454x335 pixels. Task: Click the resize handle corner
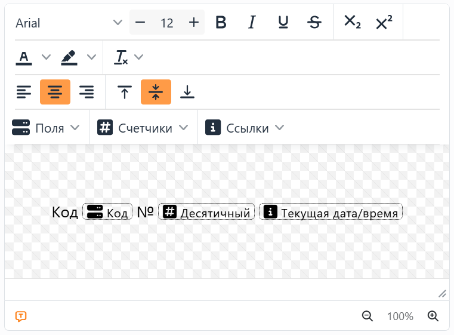point(442,294)
